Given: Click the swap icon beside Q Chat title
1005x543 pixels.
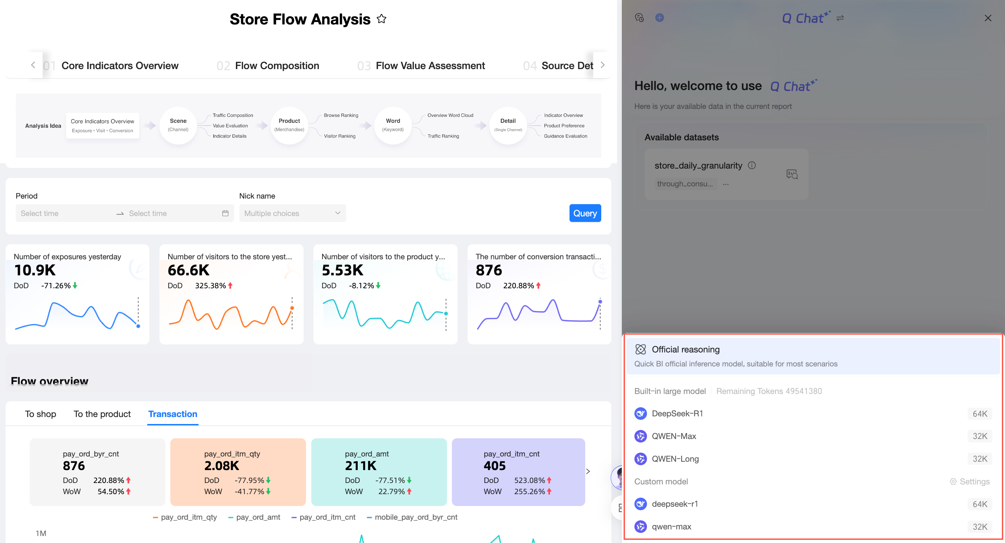Looking at the screenshot, I should click(x=840, y=18).
